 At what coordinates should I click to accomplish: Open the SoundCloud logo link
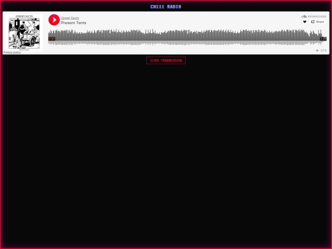(314, 17)
